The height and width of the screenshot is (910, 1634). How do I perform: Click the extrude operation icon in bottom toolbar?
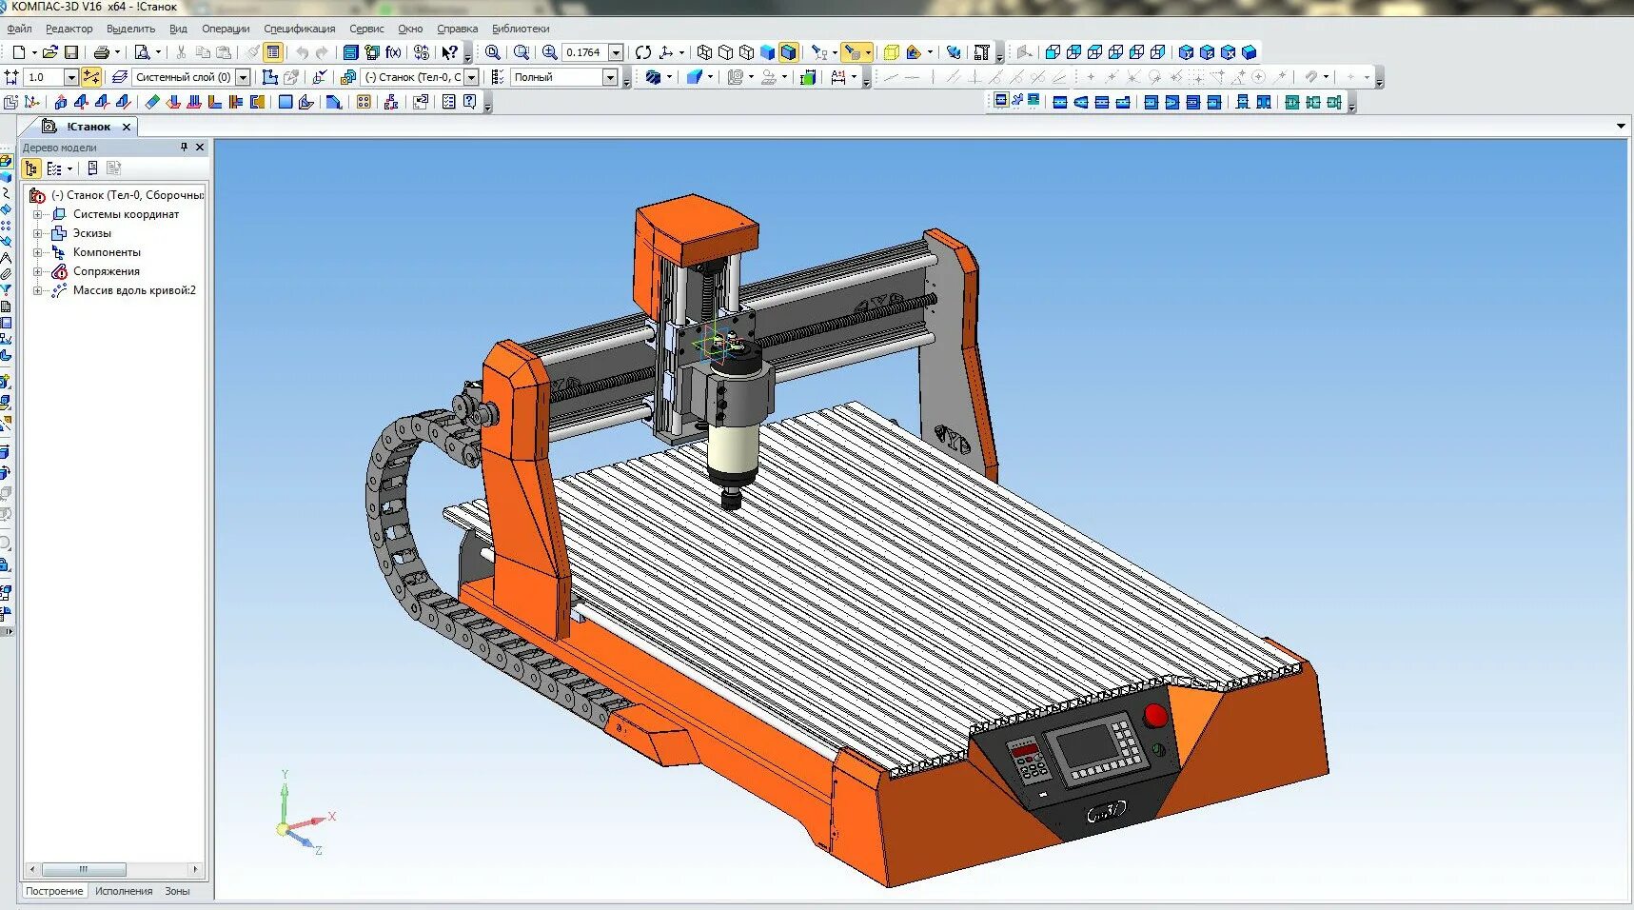[x=61, y=102]
